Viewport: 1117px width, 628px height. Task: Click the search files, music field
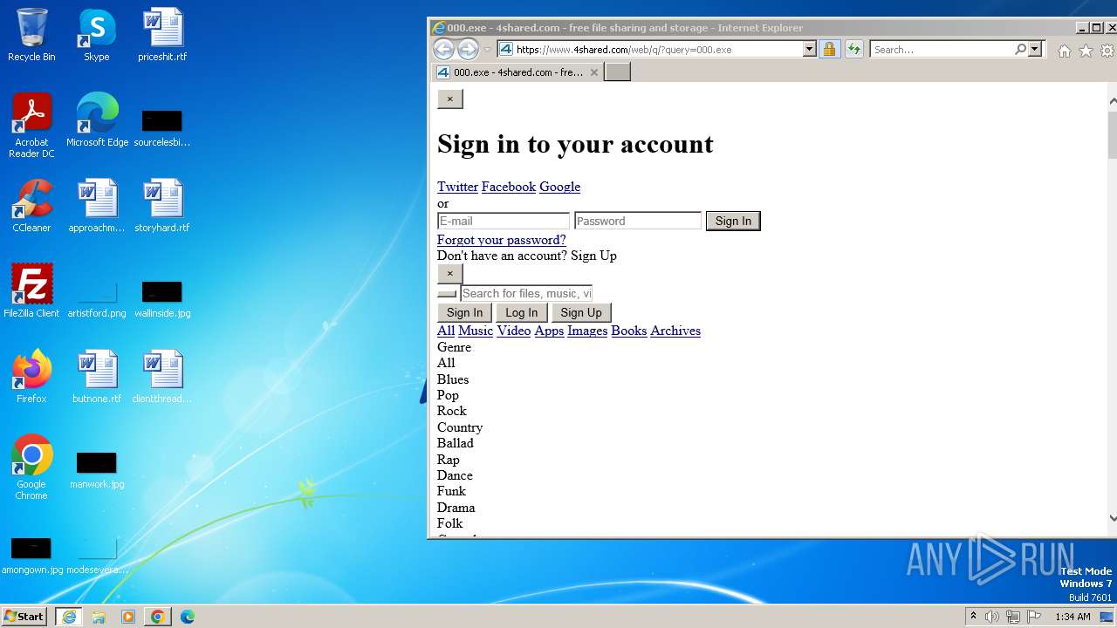(x=526, y=293)
